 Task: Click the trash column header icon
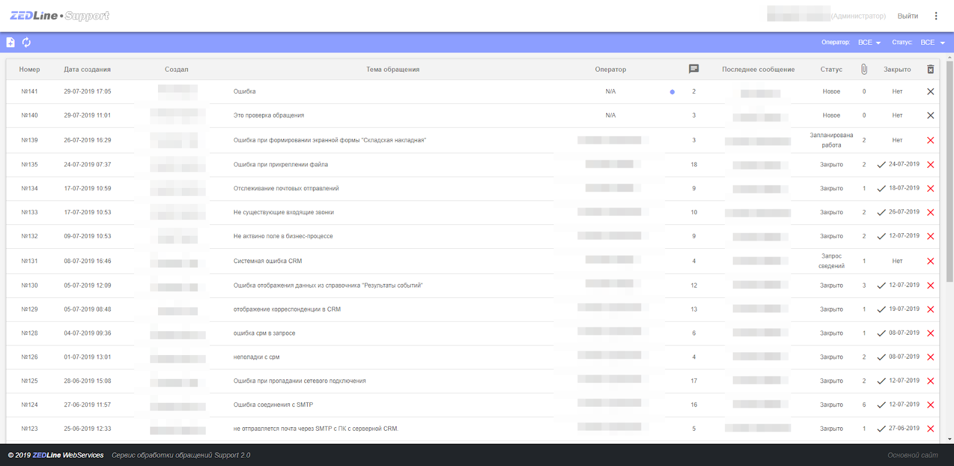point(930,69)
